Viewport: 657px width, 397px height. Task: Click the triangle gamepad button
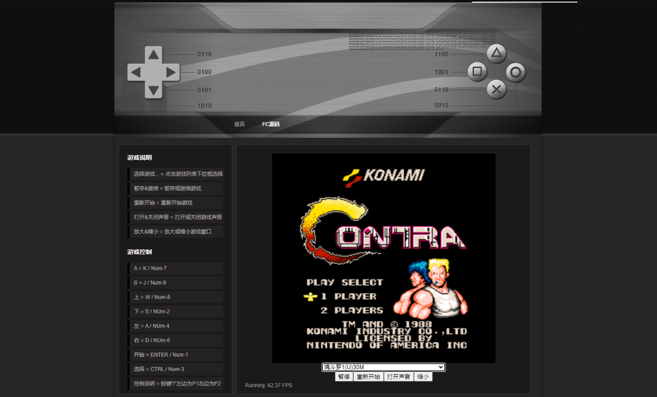coord(496,53)
